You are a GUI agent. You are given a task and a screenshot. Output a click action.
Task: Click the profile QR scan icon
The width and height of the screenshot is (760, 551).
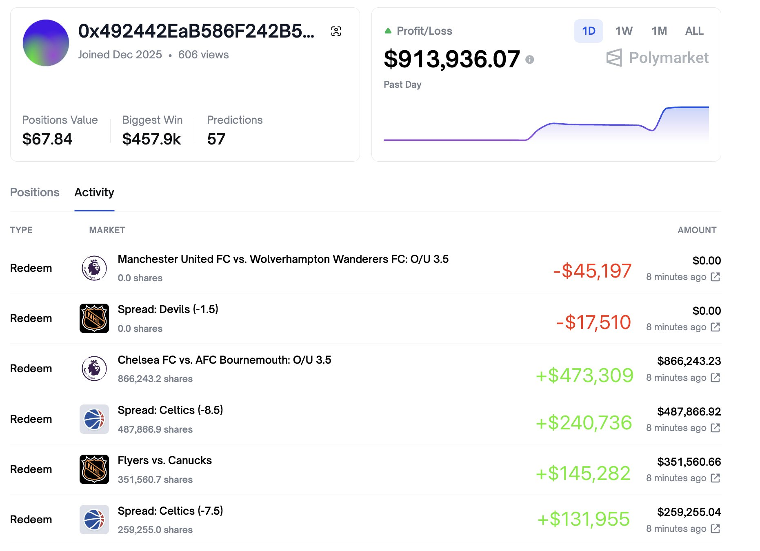pos(336,31)
